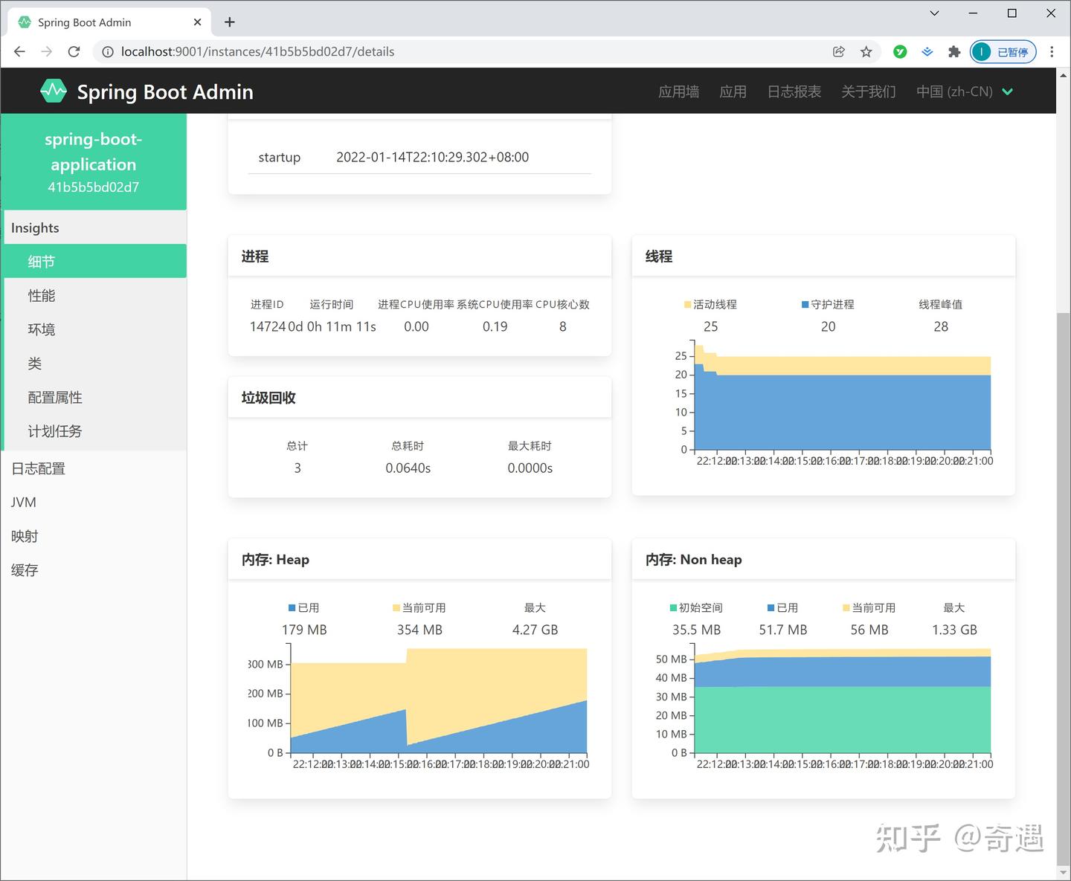Click the Spring Boot Admin heartbeat logo

pos(54,90)
